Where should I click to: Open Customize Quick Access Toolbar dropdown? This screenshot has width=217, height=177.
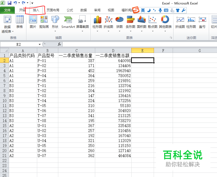tap(32, 3)
